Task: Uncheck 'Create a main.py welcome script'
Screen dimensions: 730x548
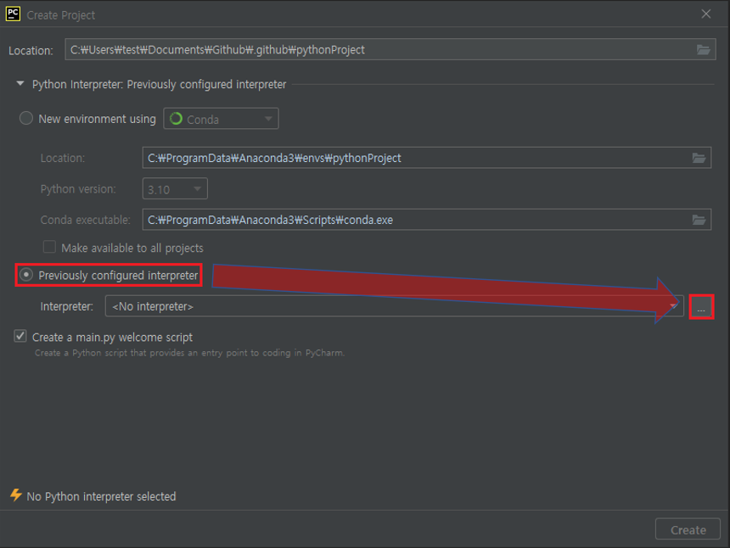Action: 20,336
